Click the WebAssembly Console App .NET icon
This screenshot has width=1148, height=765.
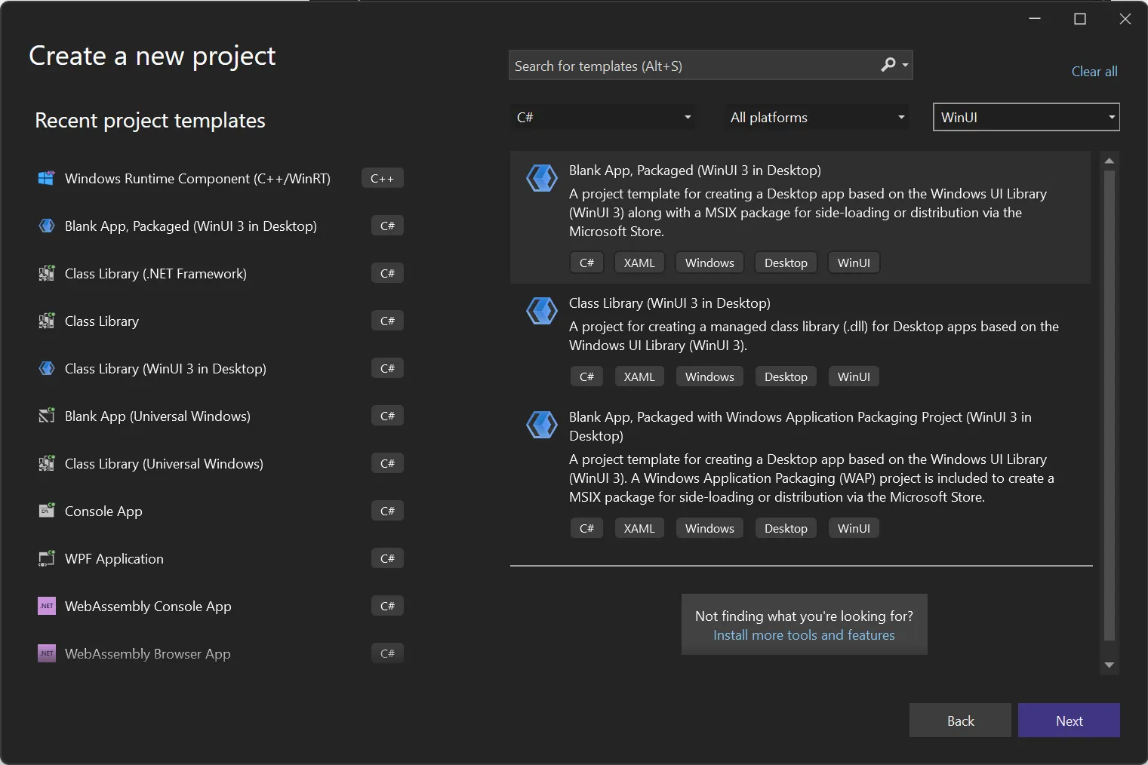[x=46, y=606]
